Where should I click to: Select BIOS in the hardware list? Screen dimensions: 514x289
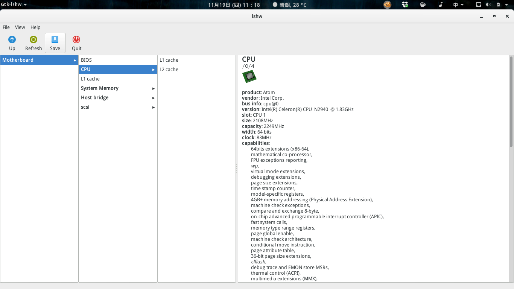coord(86,60)
